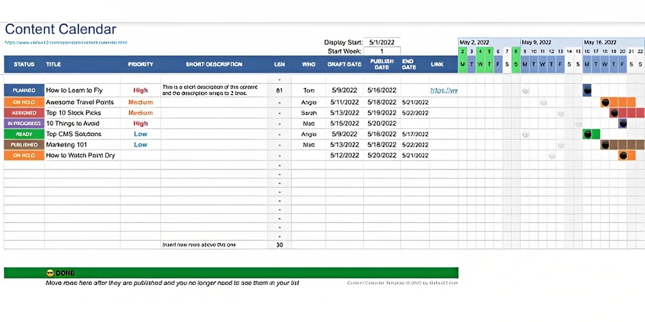
Task: Select the title Marketing 101
Action: click(67, 145)
